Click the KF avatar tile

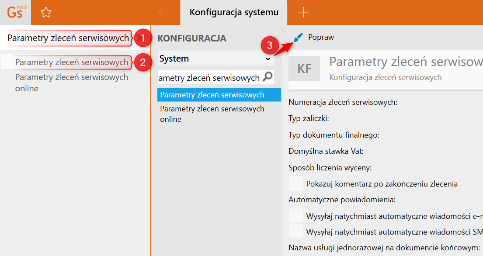[304, 69]
